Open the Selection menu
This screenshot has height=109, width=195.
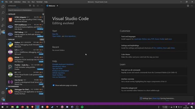coord(17,2)
